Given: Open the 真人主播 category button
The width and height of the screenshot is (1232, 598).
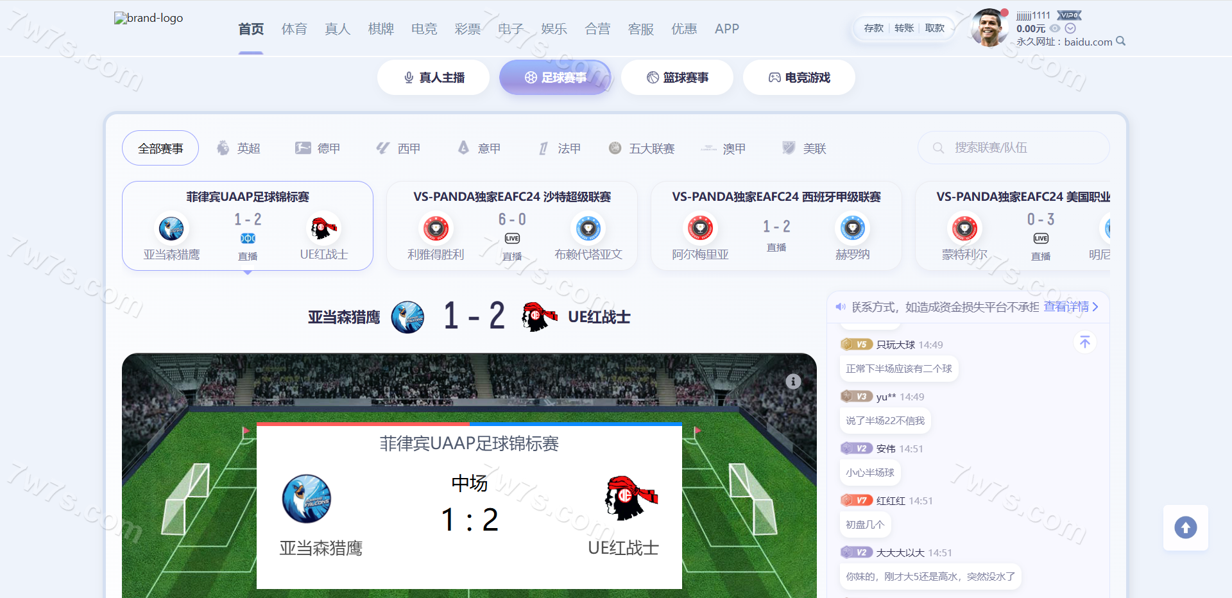Looking at the screenshot, I should coord(434,78).
